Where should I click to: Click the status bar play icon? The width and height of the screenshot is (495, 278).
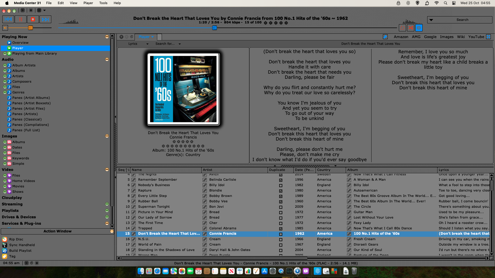26,263
